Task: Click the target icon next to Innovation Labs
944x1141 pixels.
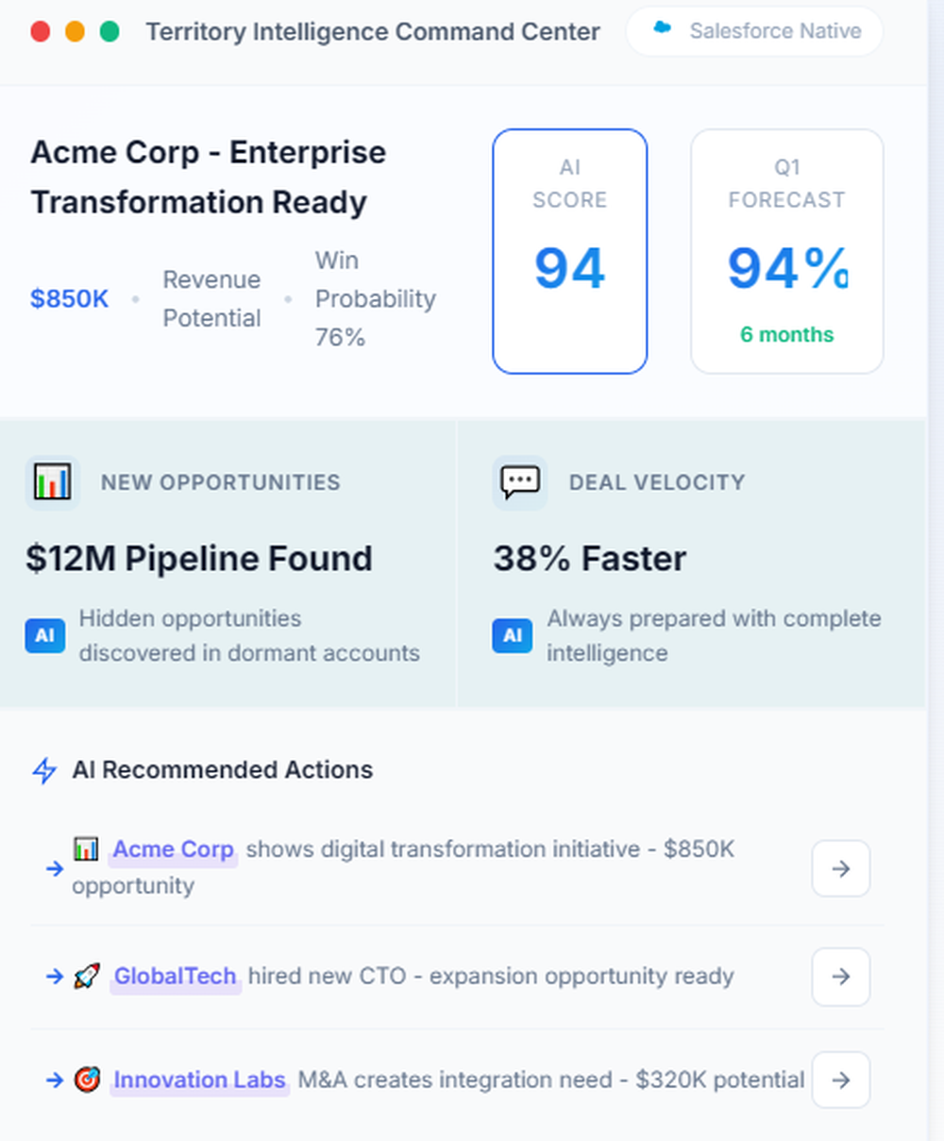Action: click(87, 1079)
